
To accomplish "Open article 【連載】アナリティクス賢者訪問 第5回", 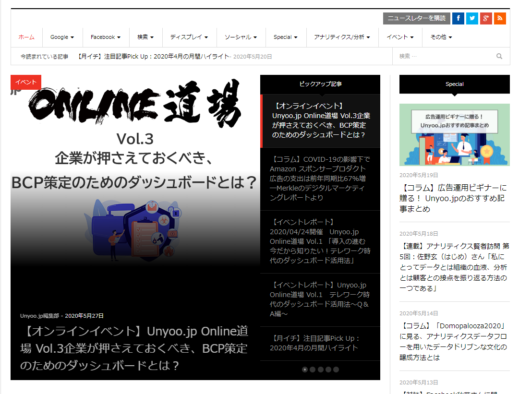I will 454,267.
